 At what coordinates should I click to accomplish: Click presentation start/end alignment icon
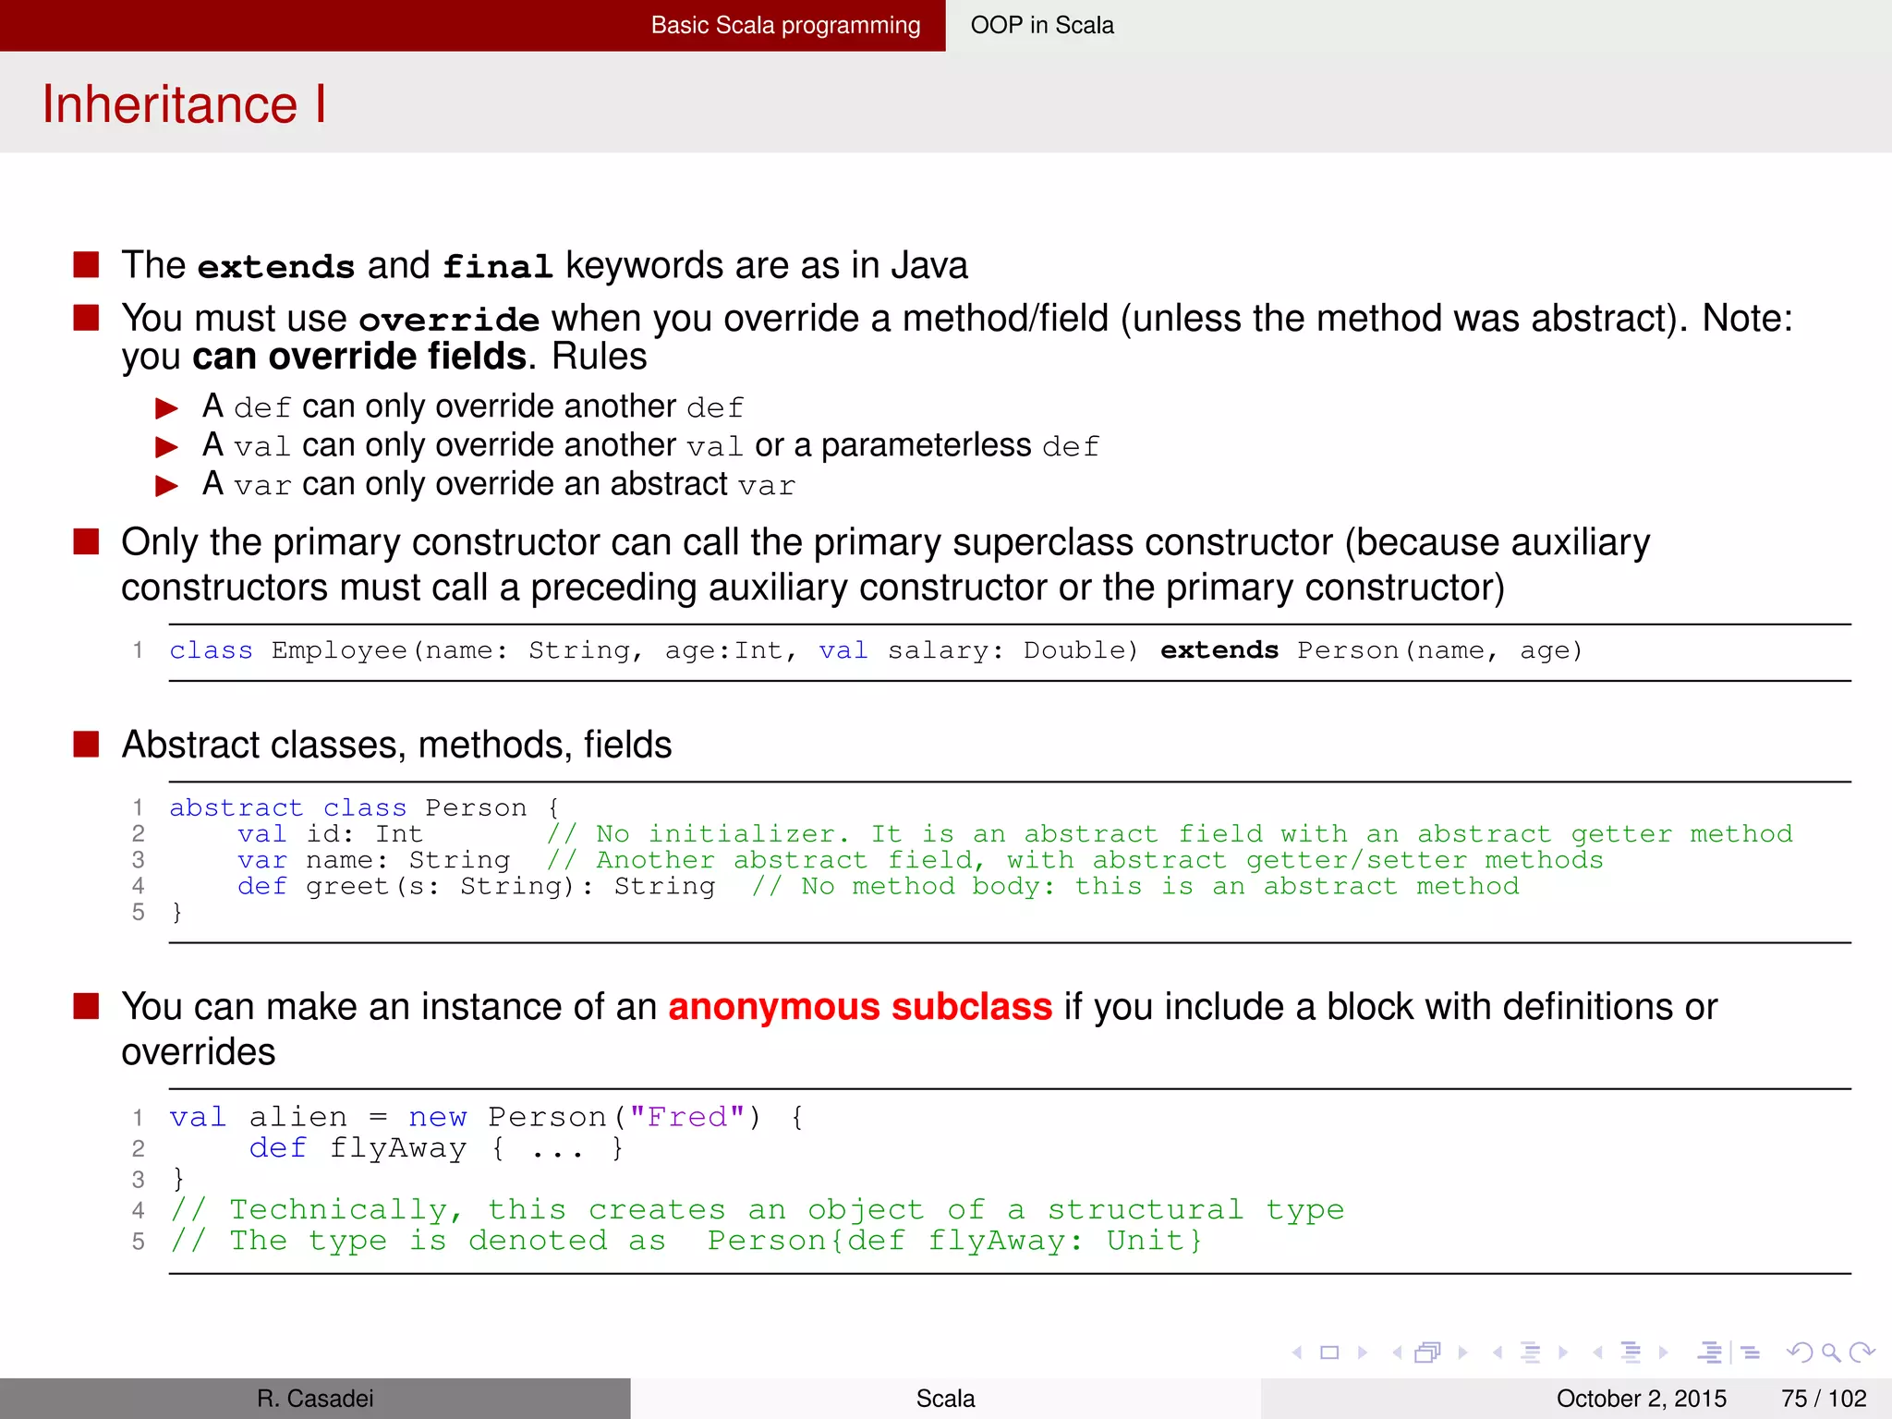click(x=1710, y=1352)
